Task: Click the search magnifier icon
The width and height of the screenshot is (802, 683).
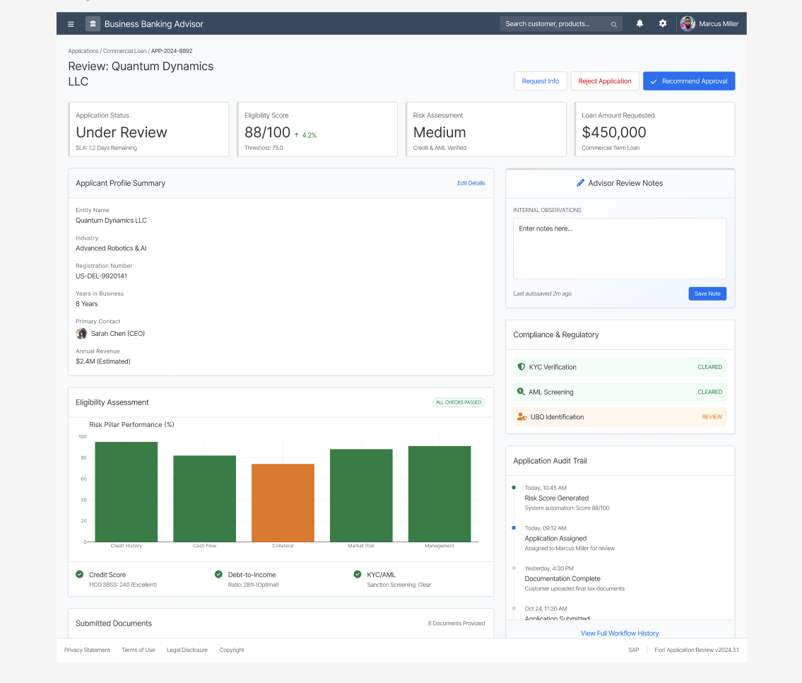Action: pyautogui.click(x=613, y=24)
